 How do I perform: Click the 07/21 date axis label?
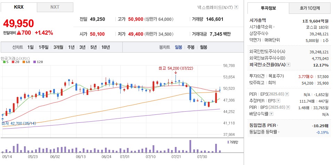tap(176, 157)
